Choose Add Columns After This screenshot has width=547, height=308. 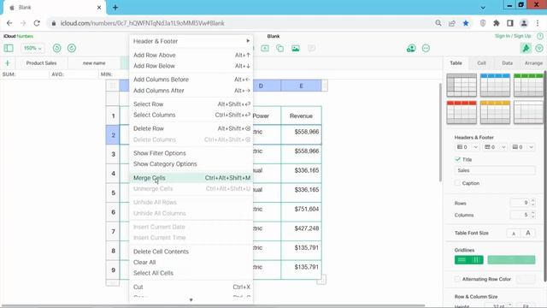(191, 91)
